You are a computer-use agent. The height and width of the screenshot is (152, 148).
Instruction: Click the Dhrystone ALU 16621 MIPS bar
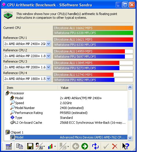click(x=93, y=40)
